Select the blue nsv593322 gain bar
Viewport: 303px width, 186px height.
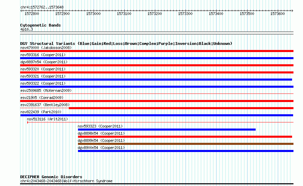157,87
